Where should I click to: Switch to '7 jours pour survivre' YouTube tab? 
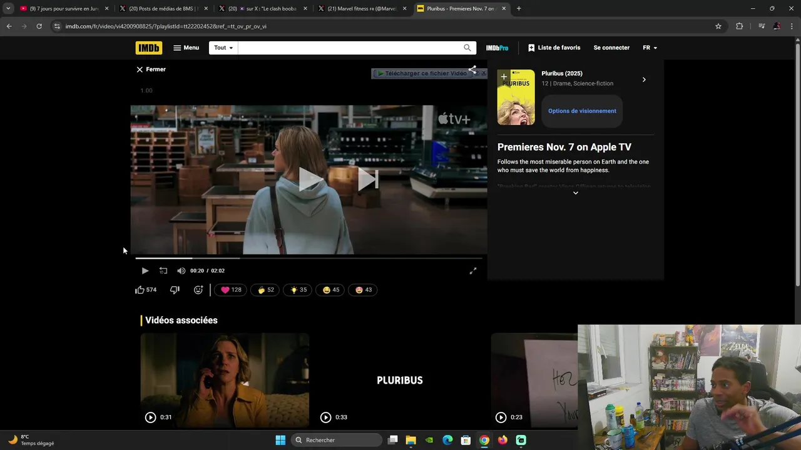[63, 9]
